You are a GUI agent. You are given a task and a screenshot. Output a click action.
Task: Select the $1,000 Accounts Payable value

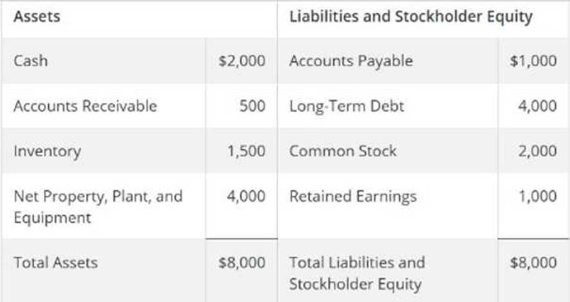[534, 61]
